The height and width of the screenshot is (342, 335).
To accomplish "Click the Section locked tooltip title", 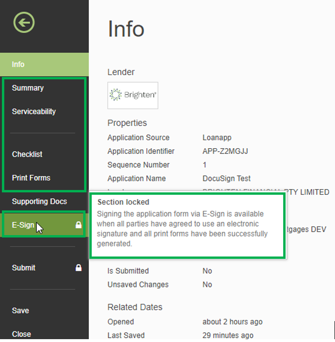I will 123,202.
